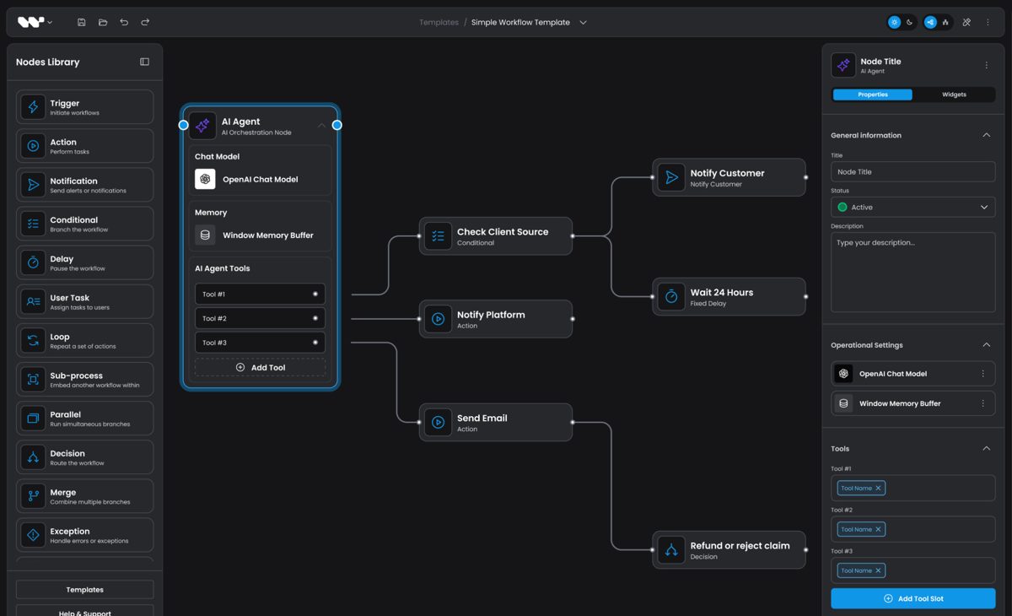1012x616 pixels.
Task: Select the Delay node in library
Action: click(x=84, y=262)
